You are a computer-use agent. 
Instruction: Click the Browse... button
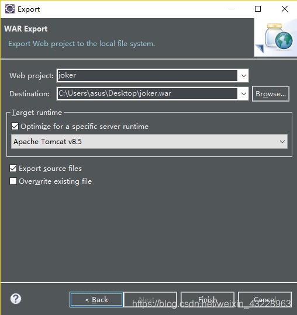tap(271, 94)
